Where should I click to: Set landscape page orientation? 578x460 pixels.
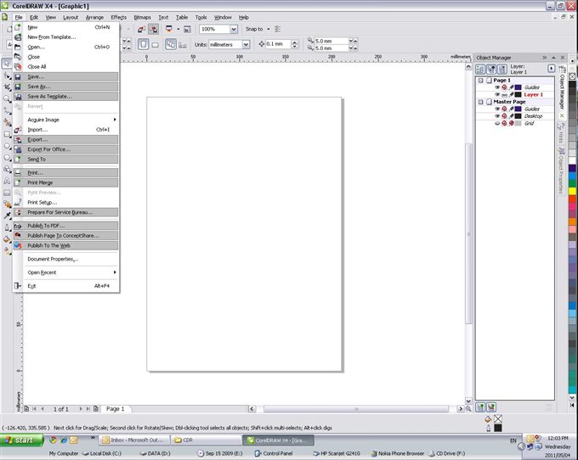(156, 45)
